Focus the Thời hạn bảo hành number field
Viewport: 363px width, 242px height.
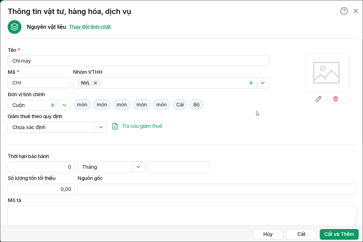click(41, 167)
